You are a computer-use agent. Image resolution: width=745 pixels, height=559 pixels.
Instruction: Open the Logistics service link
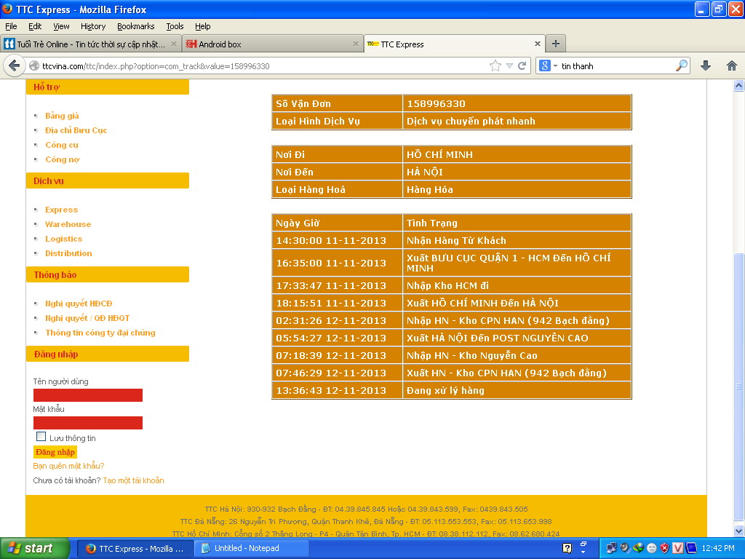pyautogui.click(x=64, y=239)
